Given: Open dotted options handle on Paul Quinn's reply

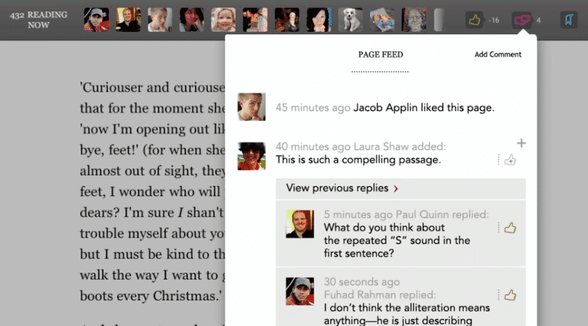Looking at the screenshot, I should (498, 227).
